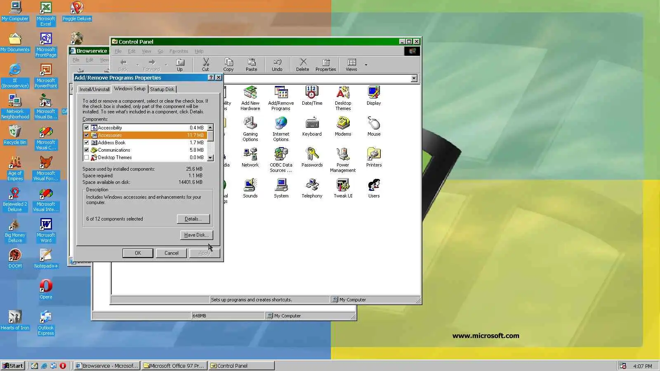Click the Copy toolbar button
Screen dimensions: 660x371
[x=228, y=65]
